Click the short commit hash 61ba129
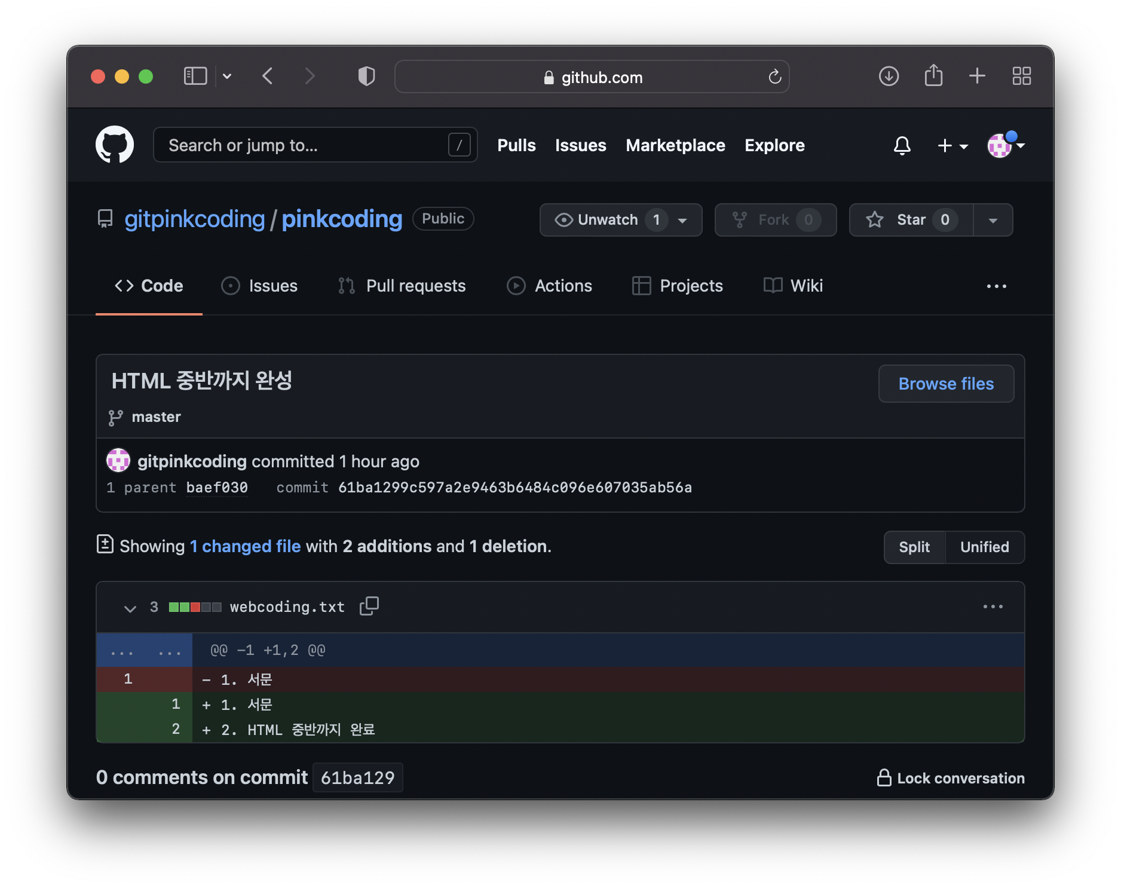Screen dimensions: 1121x888 (x=357, y=778)
